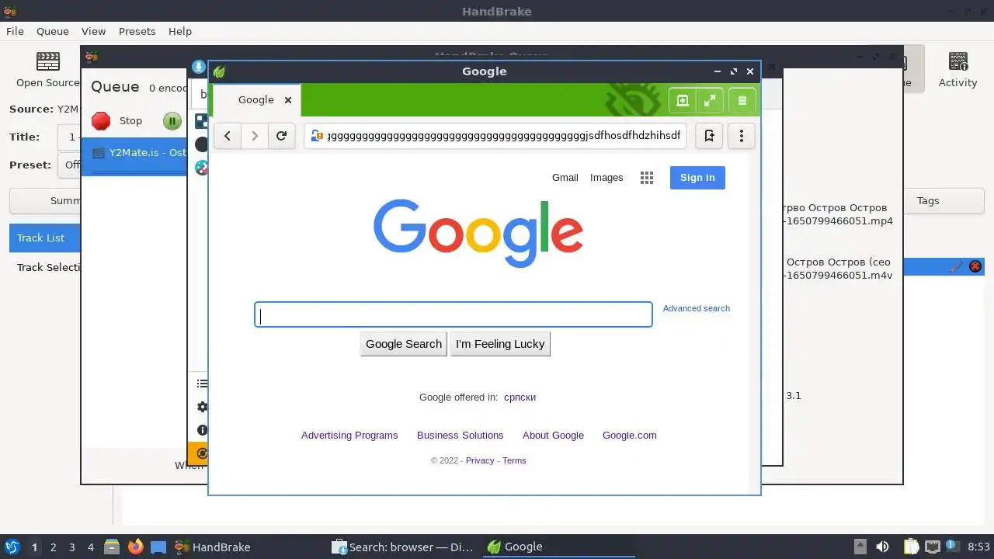Remove the track with the red X icon
The width and height of the screenshot is (994, 559).
tap(975, 266)
